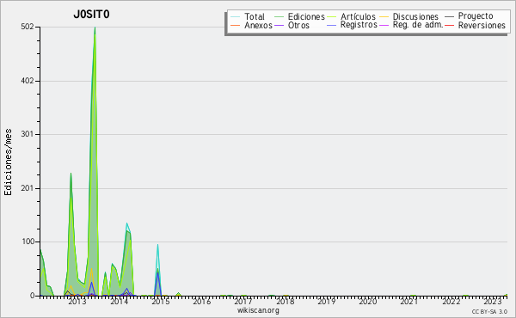Screen dimensions: 516x318
Task: Click the 2019 x-axis label
Action: click(327, 301)
